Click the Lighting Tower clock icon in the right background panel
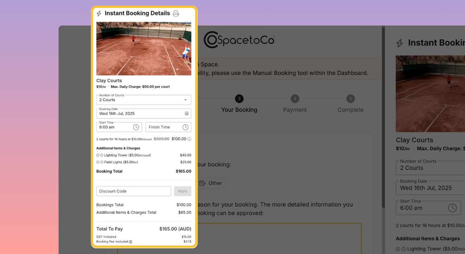Viewport: 465px width, 254px height. tap(404, 249)
